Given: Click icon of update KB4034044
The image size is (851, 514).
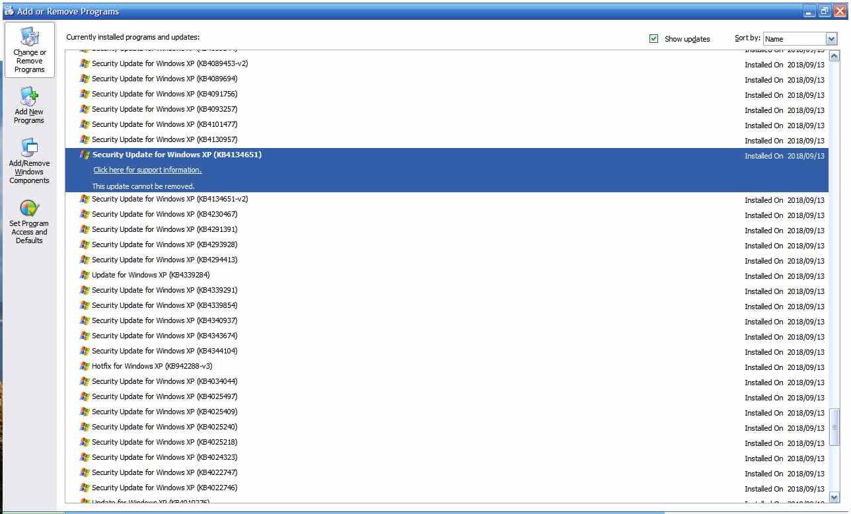Looking at the screenshot, I should tap(85, 381).
